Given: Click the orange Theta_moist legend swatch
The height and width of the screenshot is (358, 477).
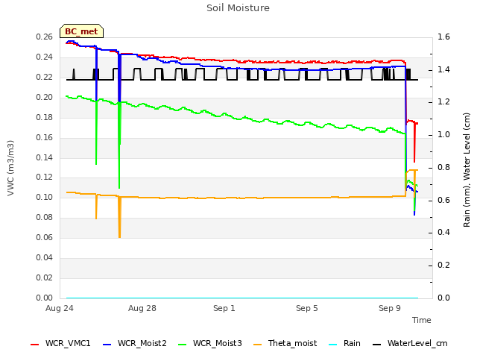Looking at the screenshot, I should [x=257, y=345].
